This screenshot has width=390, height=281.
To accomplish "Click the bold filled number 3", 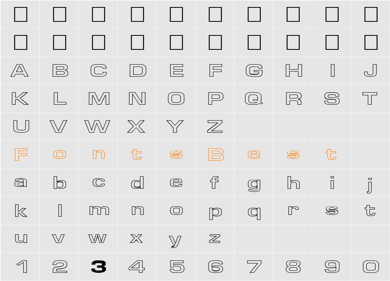I will pyautogui.click(x=98, y=267).
